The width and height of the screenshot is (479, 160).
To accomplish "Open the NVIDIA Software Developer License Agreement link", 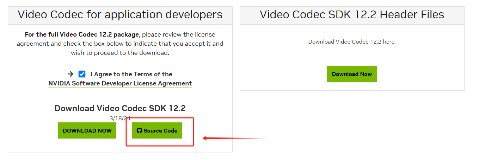I will [x=120, y=83].
